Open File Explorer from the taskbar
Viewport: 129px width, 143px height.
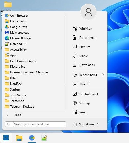tap(19, 138)
